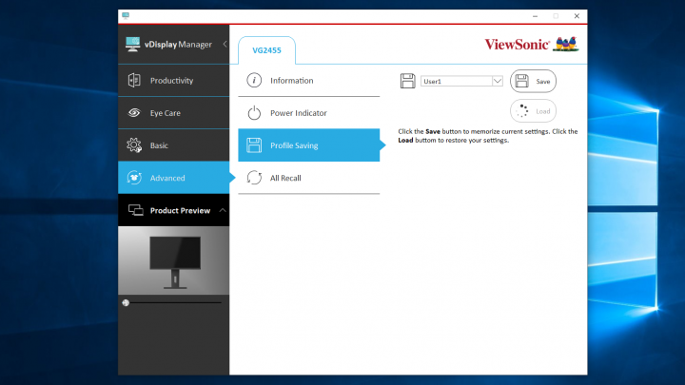685x385 pixels.
Task: Click the vDisplayManager title text
Action: [x=178, y=45]
